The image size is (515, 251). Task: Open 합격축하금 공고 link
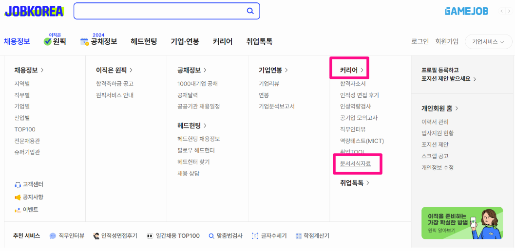(x=114, y=84)
